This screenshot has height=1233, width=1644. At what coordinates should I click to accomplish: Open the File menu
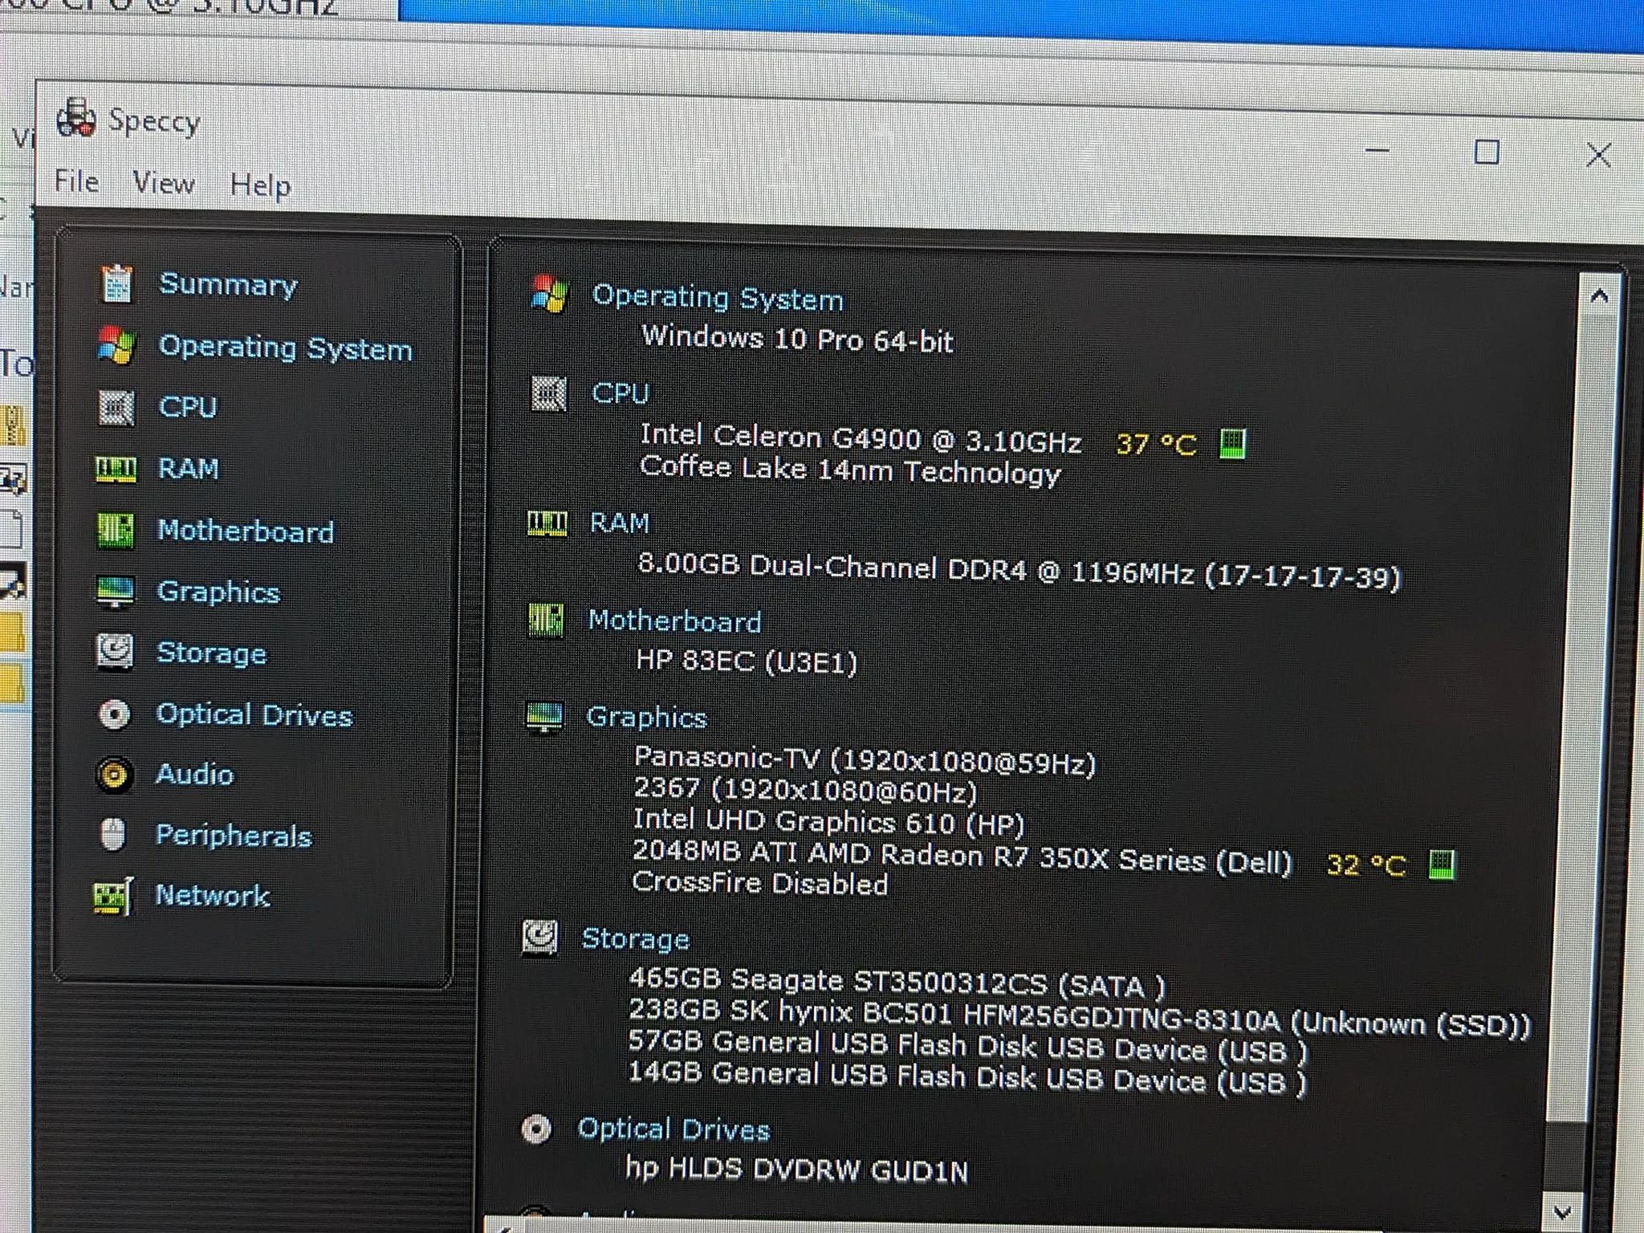(x=77, y=182)
